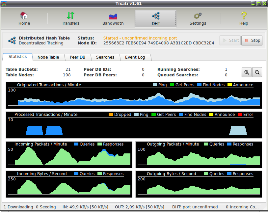The width and height of the screenshot is (268, 212).
Task: Click the Tixati logo in the title bar
Action: 4,4
